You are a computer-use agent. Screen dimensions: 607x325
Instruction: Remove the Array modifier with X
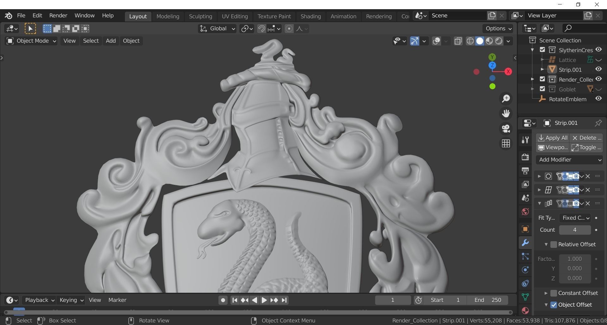tap(588, 203)
